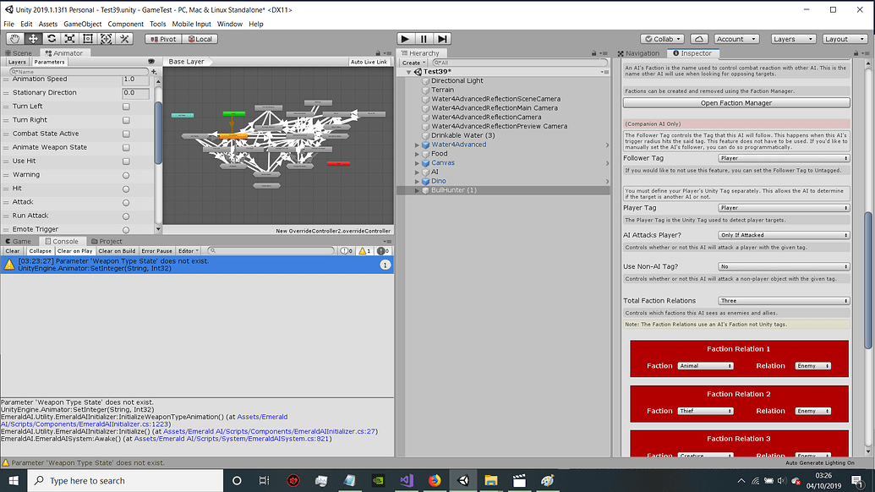875x492 pixels.
Task: Toggle Pivot handle position button
Action: point(163,39)
